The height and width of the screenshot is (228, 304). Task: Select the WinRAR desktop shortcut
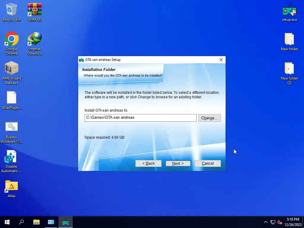point(34,12)
